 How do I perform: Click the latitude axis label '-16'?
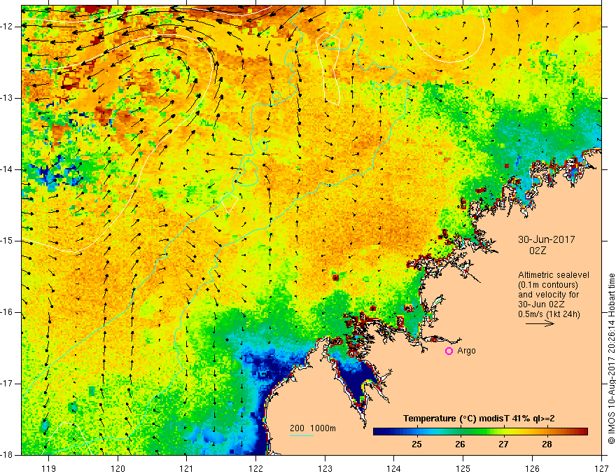click(x=7, y=312)
